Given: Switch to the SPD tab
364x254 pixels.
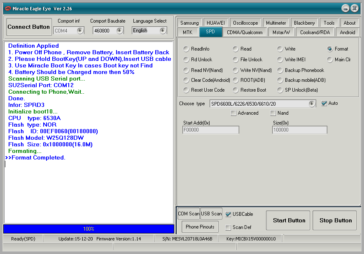Looking at the screenshot, I should (x=210, y=32).
